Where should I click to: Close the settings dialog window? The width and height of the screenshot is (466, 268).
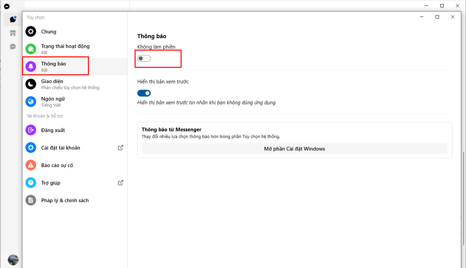coord(453,17)
